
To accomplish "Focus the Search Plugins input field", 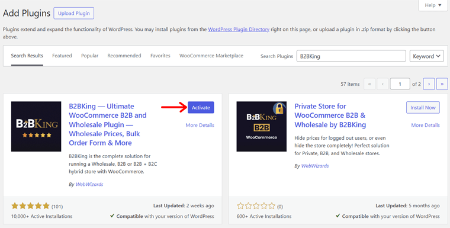I will point(351,56).
